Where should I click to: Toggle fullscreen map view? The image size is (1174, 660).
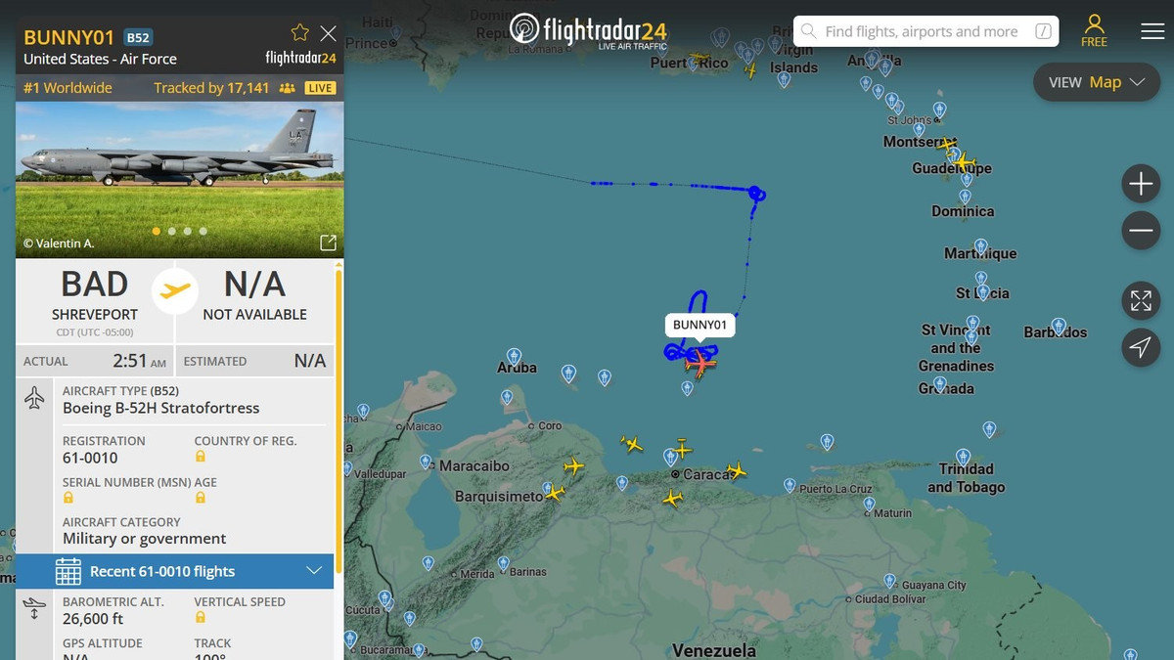(1141, 300)
